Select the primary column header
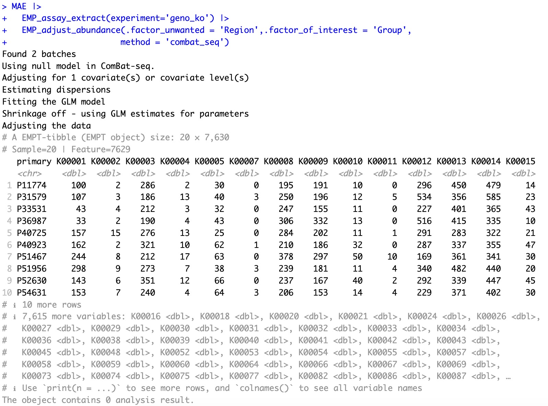548x406 pixels. click(x=34, y=162)
